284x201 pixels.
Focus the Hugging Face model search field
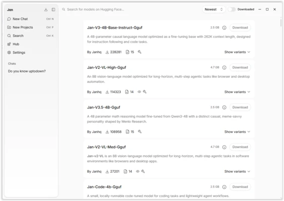pos(130,10)
